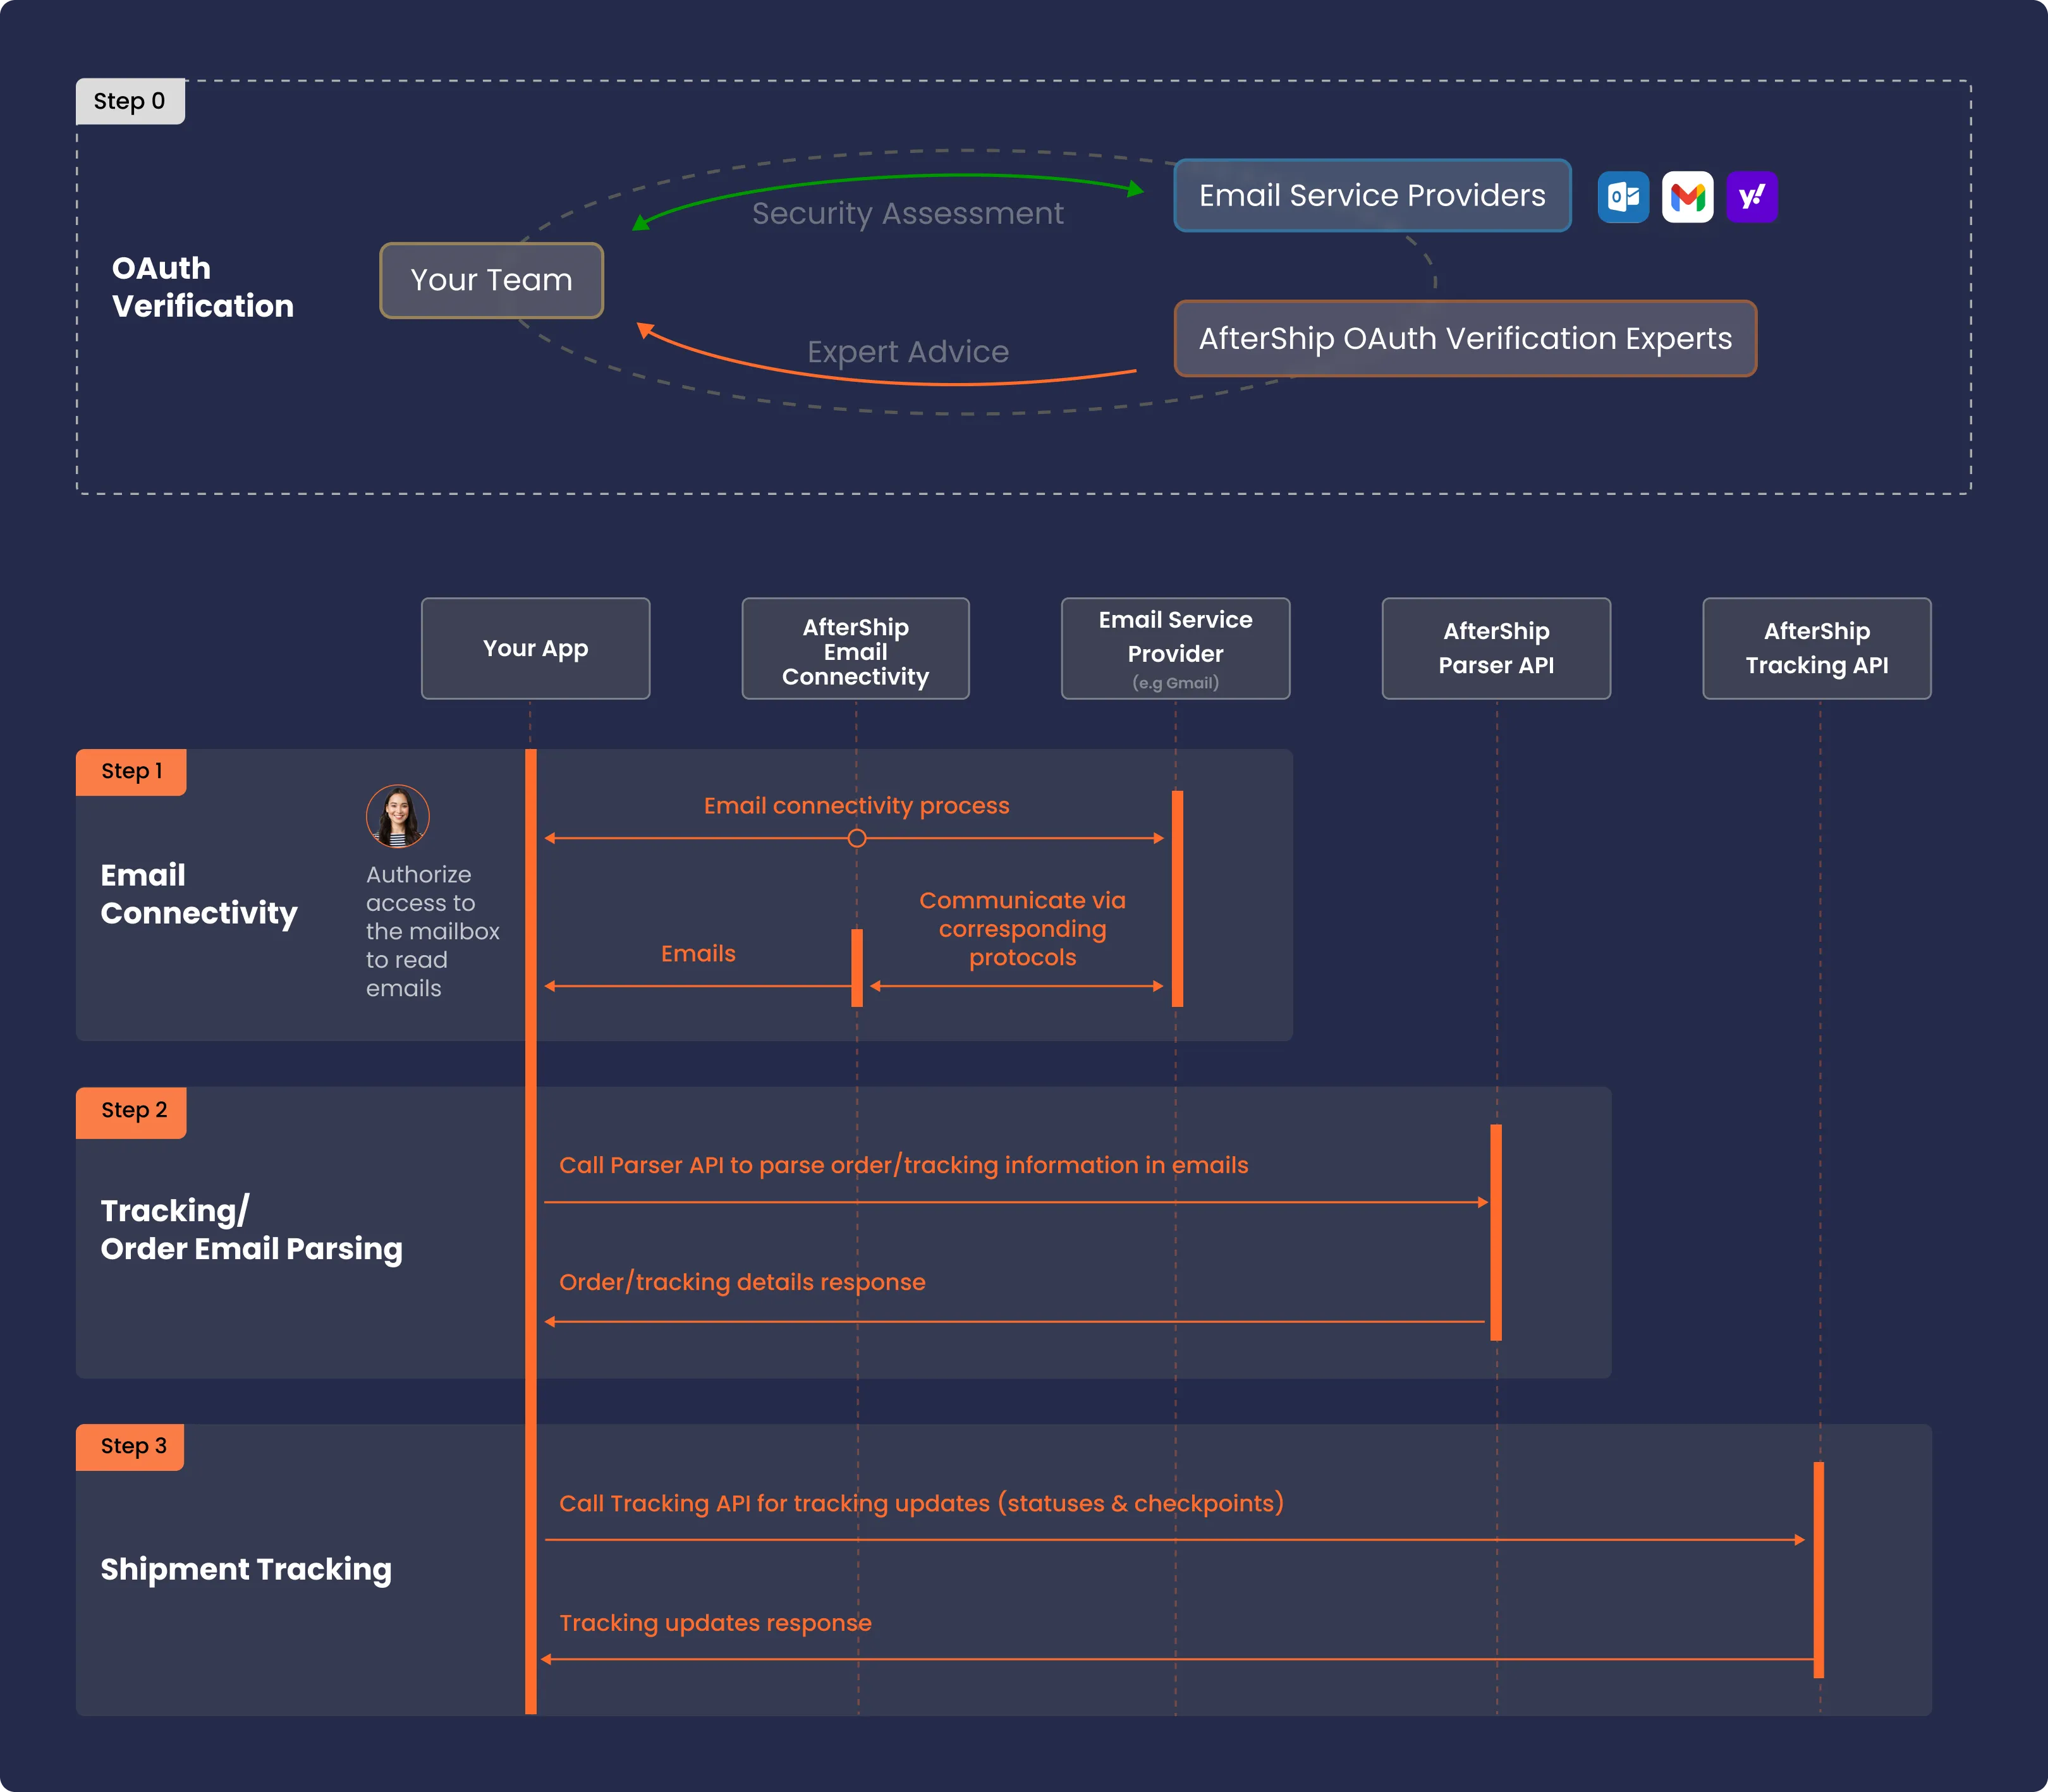The image size is (2048, 1792).
Task: Click the 'Email connectivity process' label
Action: tap(856, 806)
